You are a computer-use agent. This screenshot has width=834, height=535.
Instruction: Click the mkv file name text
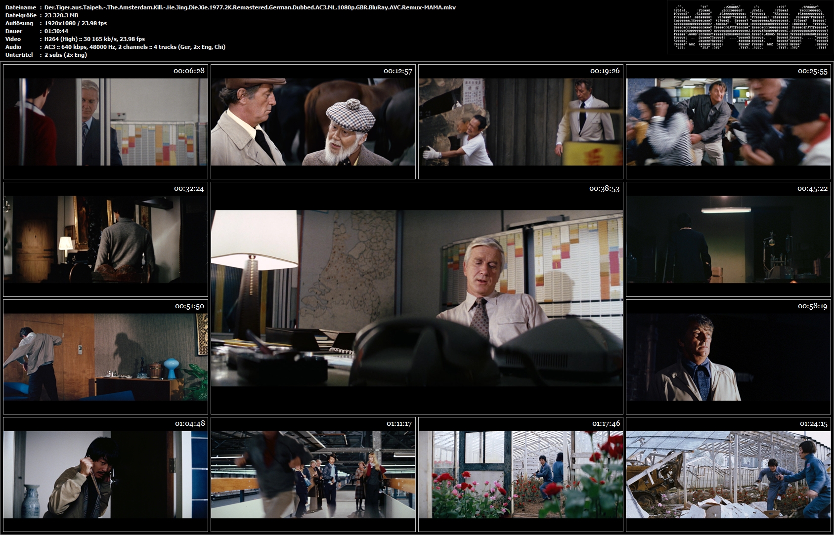[250, 7]
